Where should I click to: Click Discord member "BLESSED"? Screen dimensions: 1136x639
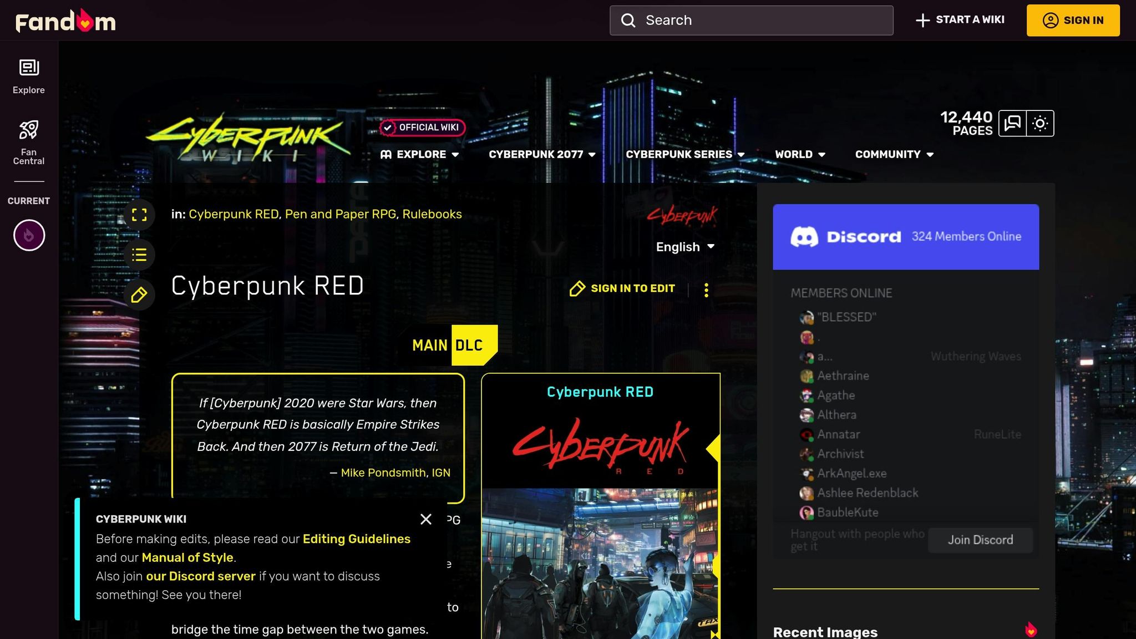click(846, 317)
